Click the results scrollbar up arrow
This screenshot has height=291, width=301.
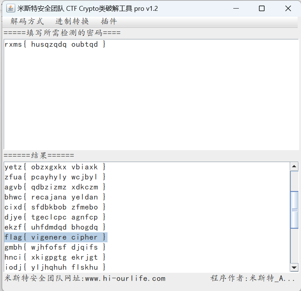pos(294,166)
